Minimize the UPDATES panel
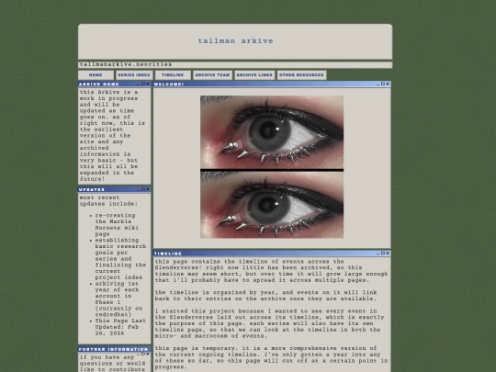The width and height of the screenshot is (496, 372). (x=138, y=189)
